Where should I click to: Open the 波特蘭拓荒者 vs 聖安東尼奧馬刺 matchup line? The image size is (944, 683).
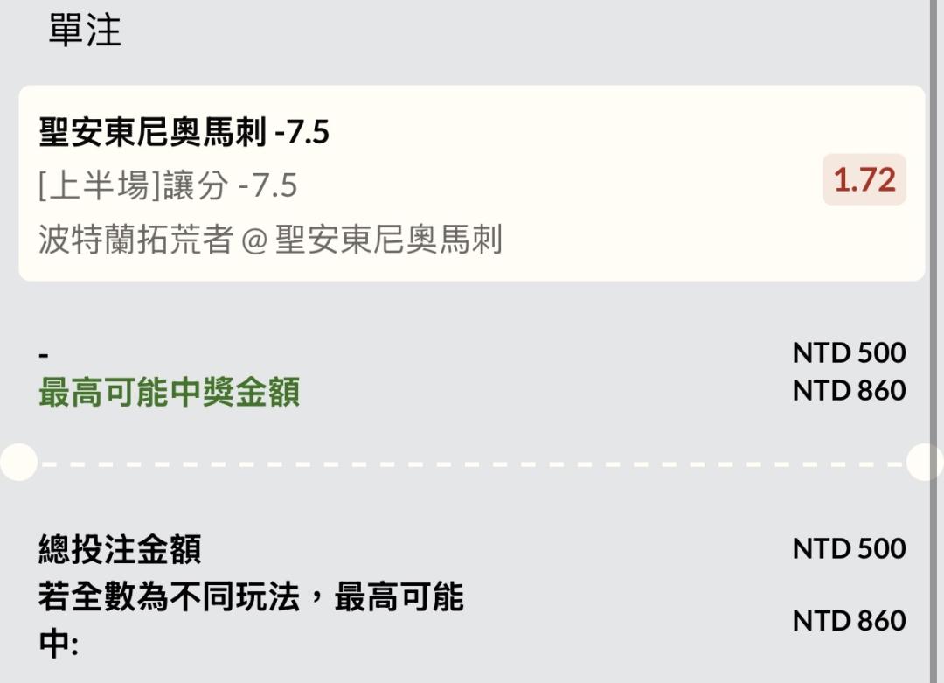(x=270, y=239)
